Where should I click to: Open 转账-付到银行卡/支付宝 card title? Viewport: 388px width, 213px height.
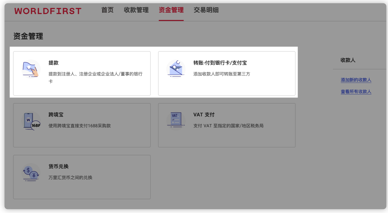(x=220, y=63)
